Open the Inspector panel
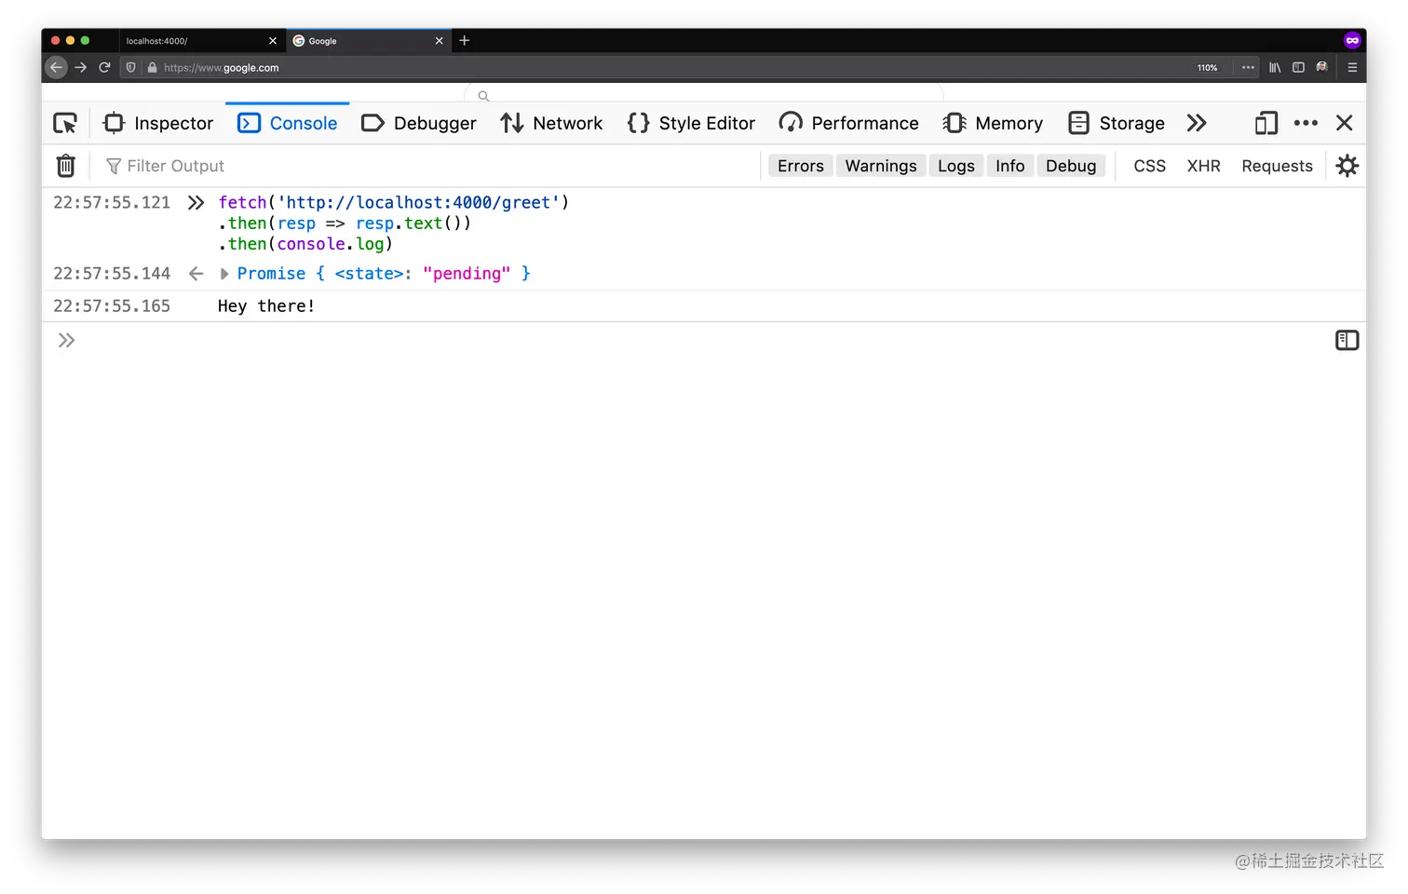 158,123
